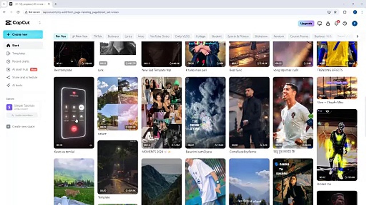
Task: Open the Best template thumbnail
Action: 74,54
